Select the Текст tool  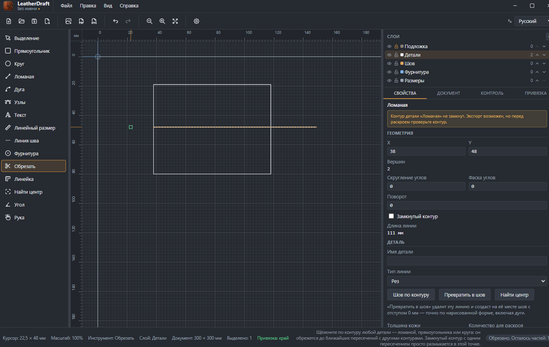pyautogui.click(x=34, y=115)
